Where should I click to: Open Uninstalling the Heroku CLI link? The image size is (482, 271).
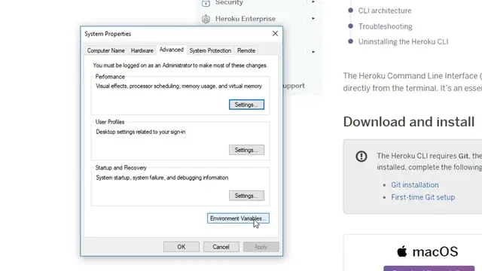coord(404,41)
